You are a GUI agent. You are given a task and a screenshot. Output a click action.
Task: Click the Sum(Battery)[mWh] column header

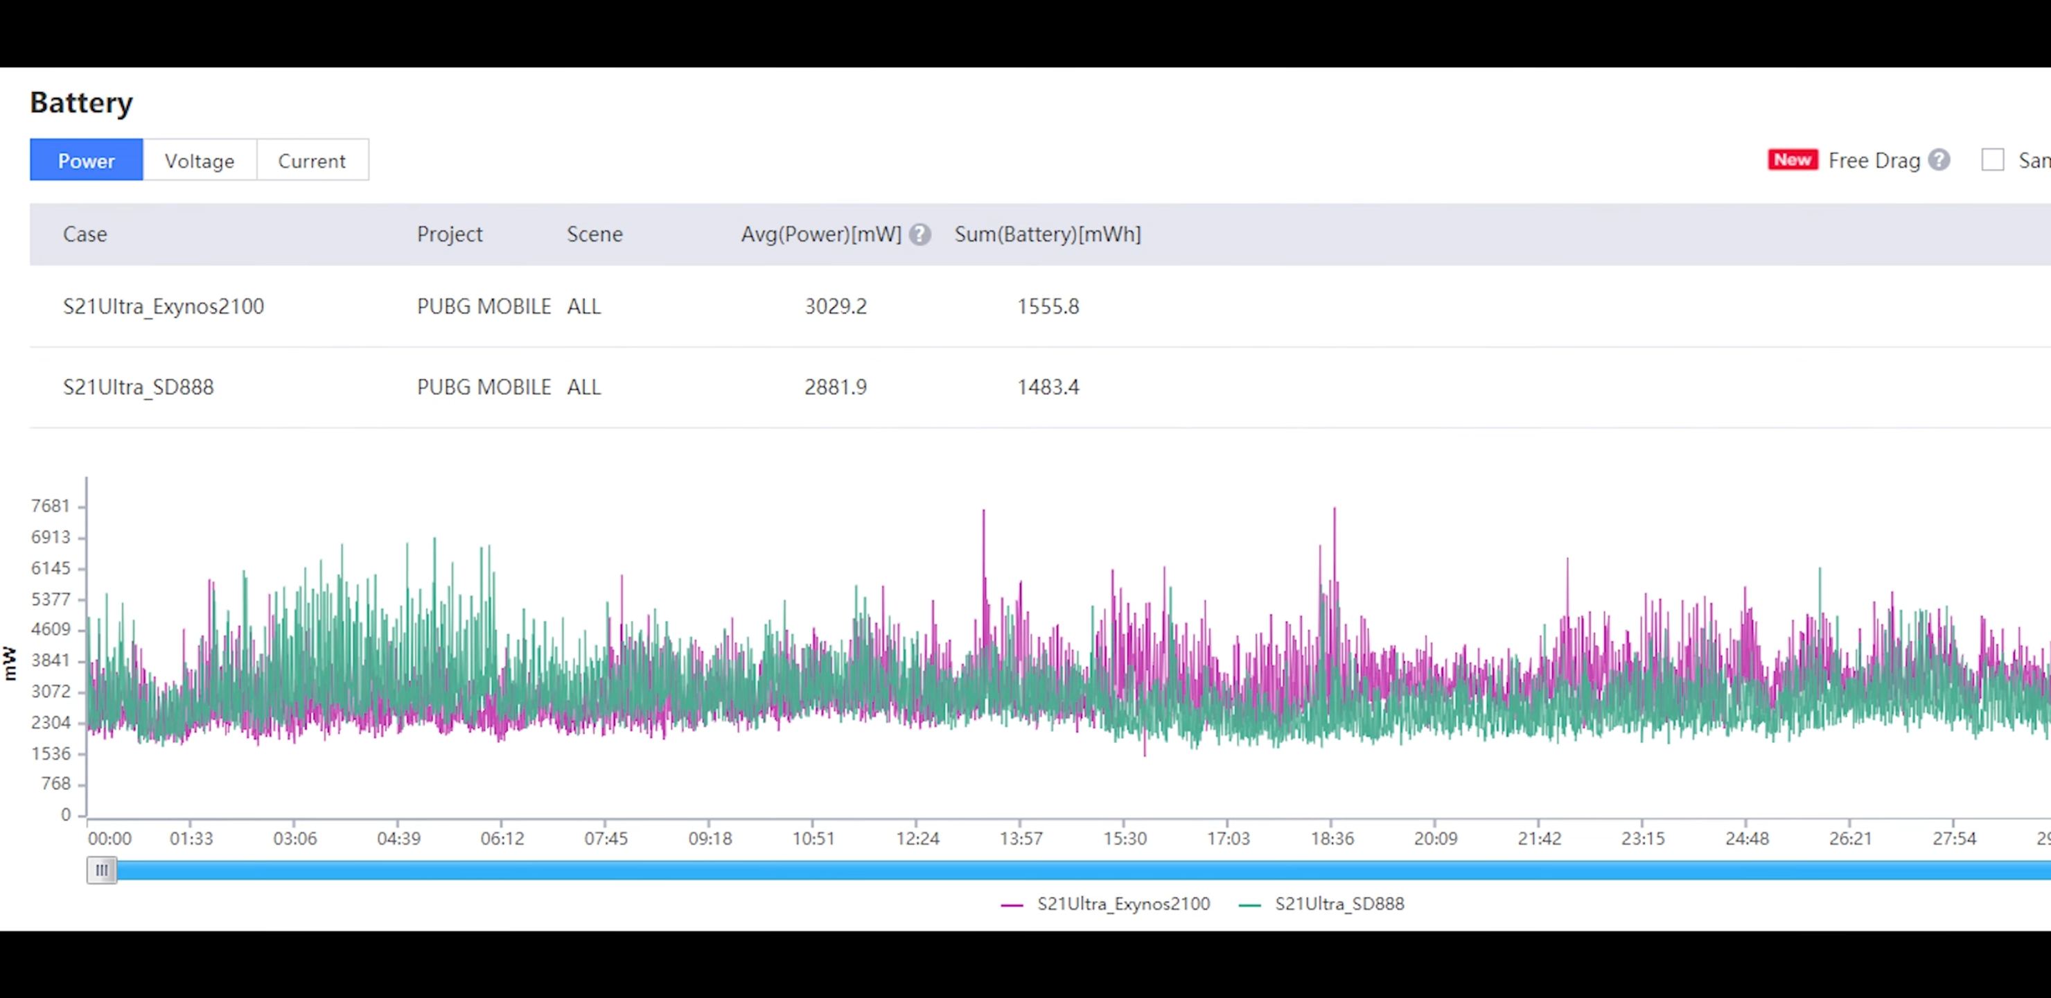[x=1048, y=234]
